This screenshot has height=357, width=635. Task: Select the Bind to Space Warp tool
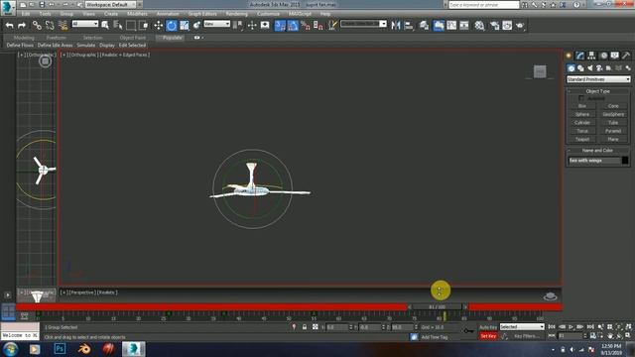point(63,26)
